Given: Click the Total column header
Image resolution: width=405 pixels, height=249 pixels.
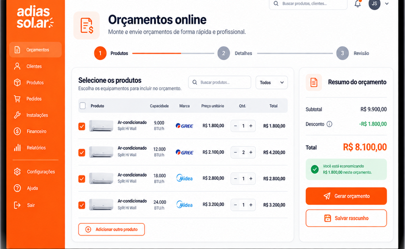Looking at the screenshot, I should [274, 106].
